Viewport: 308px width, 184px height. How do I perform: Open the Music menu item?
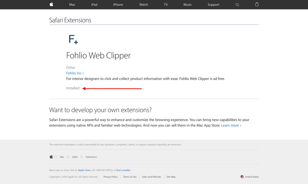click(188, 4)
